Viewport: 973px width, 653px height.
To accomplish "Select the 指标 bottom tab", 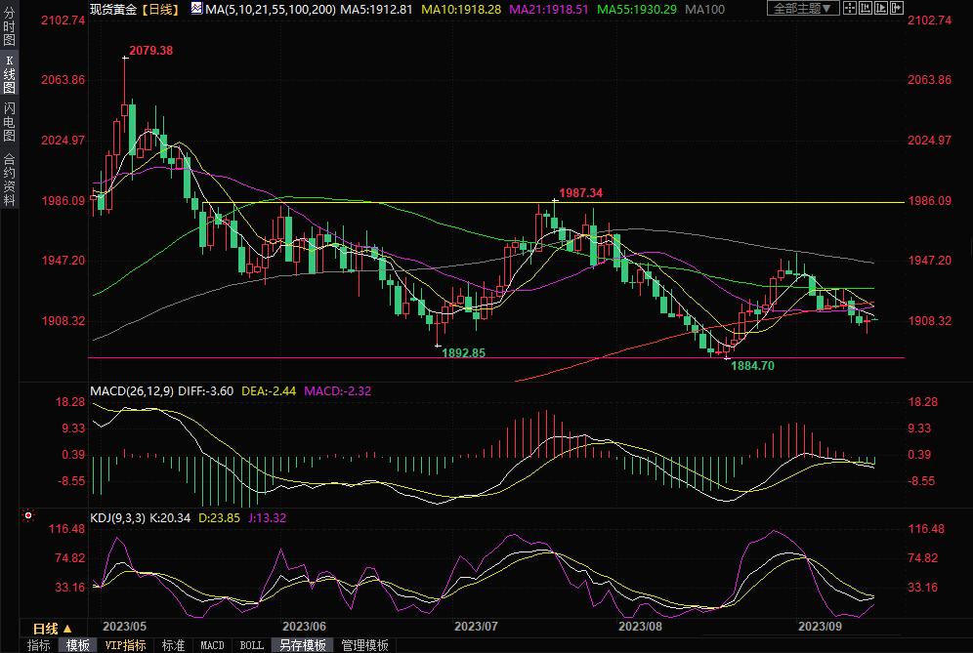I will pyautogui.click(x=39, y=645).
